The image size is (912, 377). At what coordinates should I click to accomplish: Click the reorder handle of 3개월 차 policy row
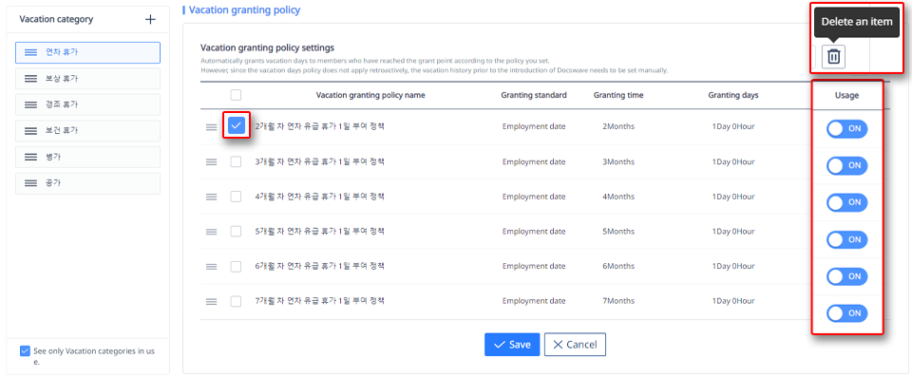click(x=211, y=162)
